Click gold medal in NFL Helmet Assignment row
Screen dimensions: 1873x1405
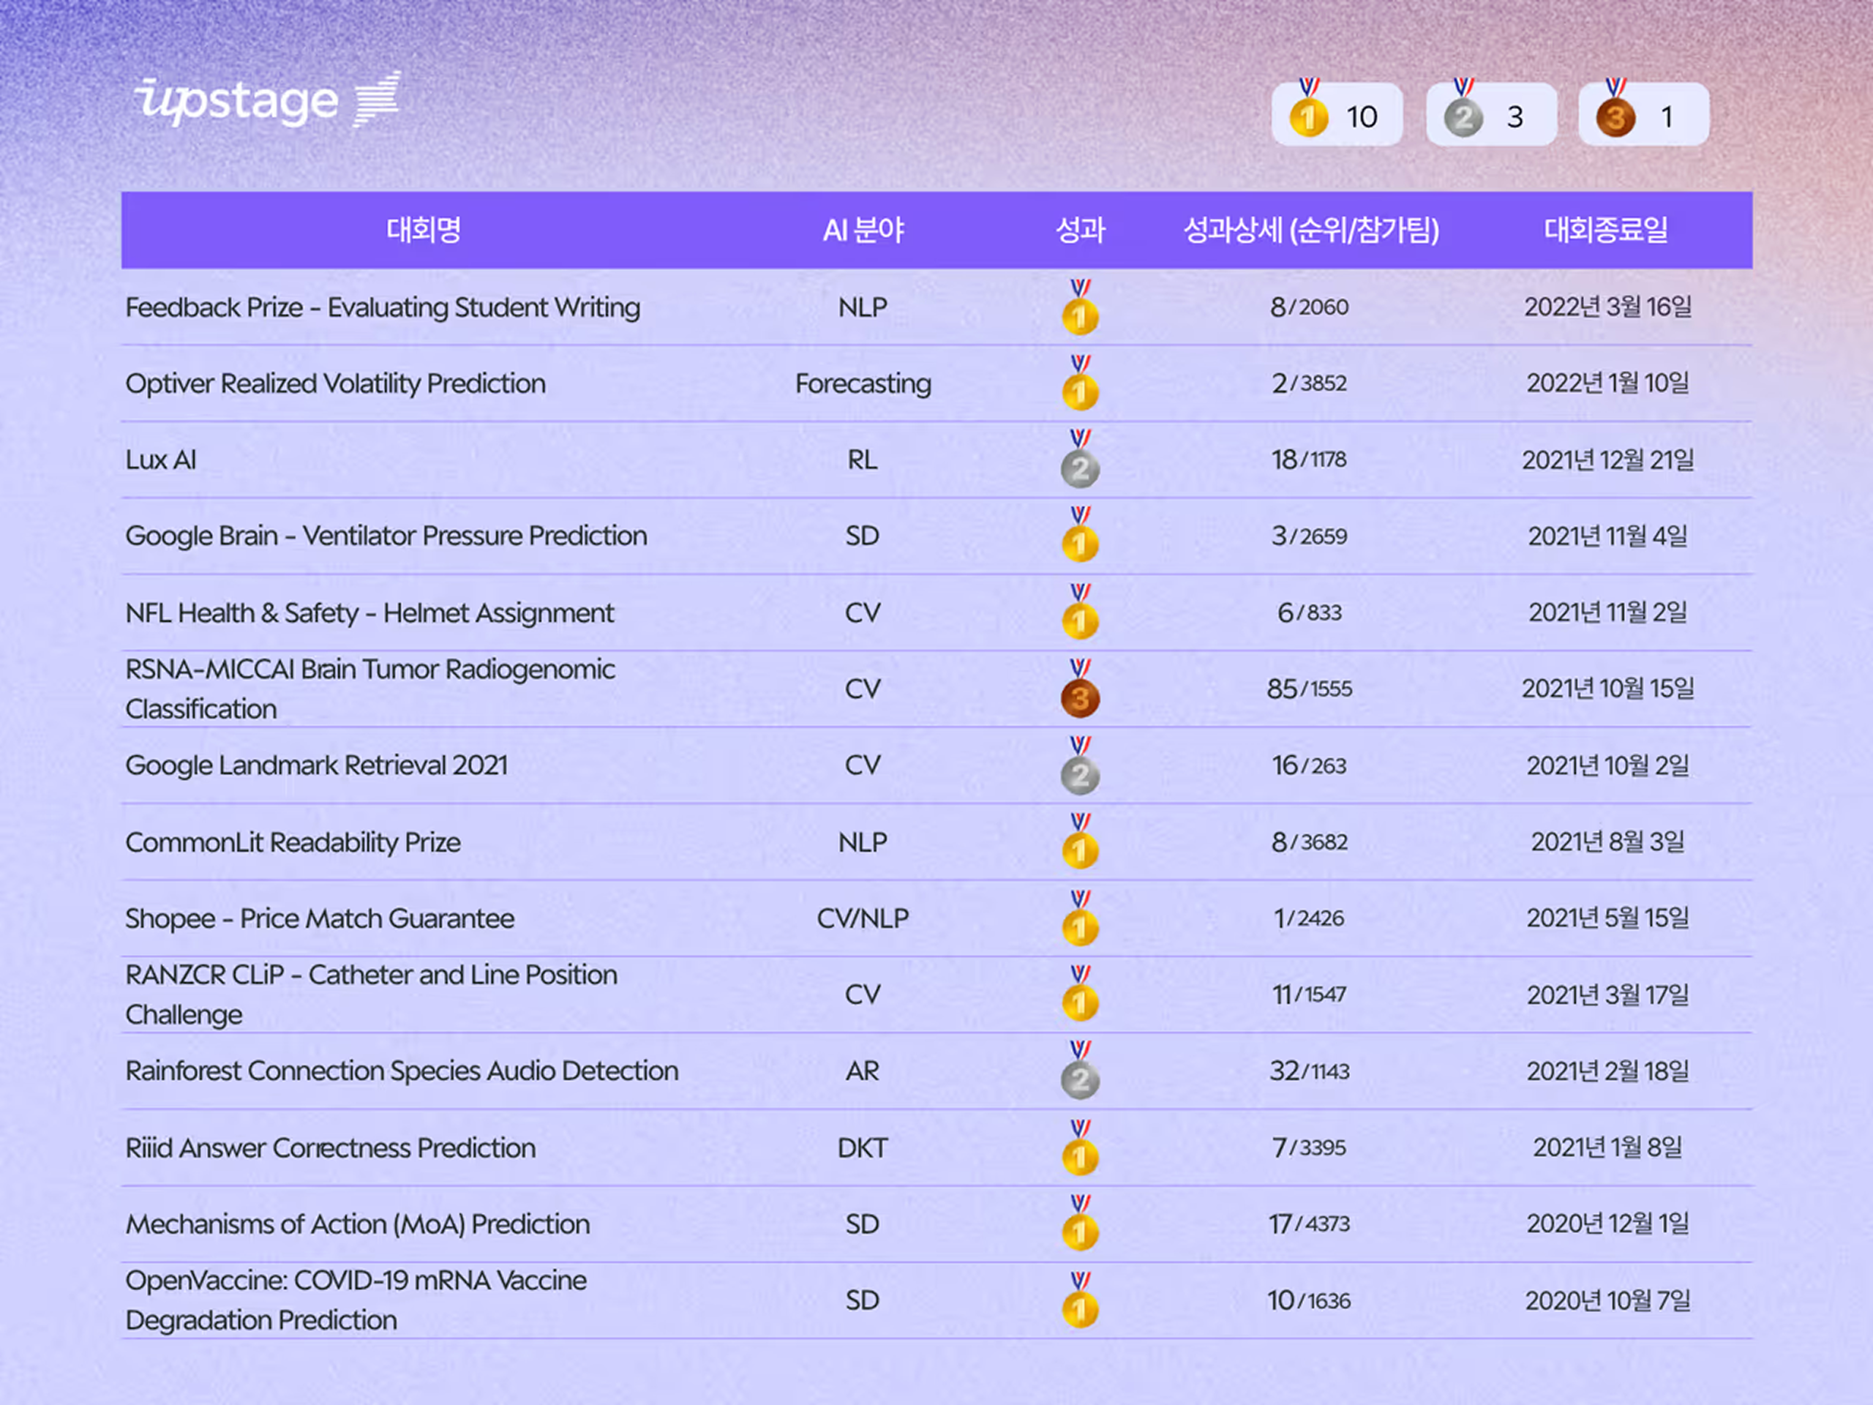pos(1080,612)
